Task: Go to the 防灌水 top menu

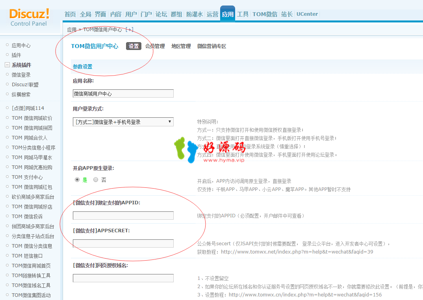Action: [195, 14]
